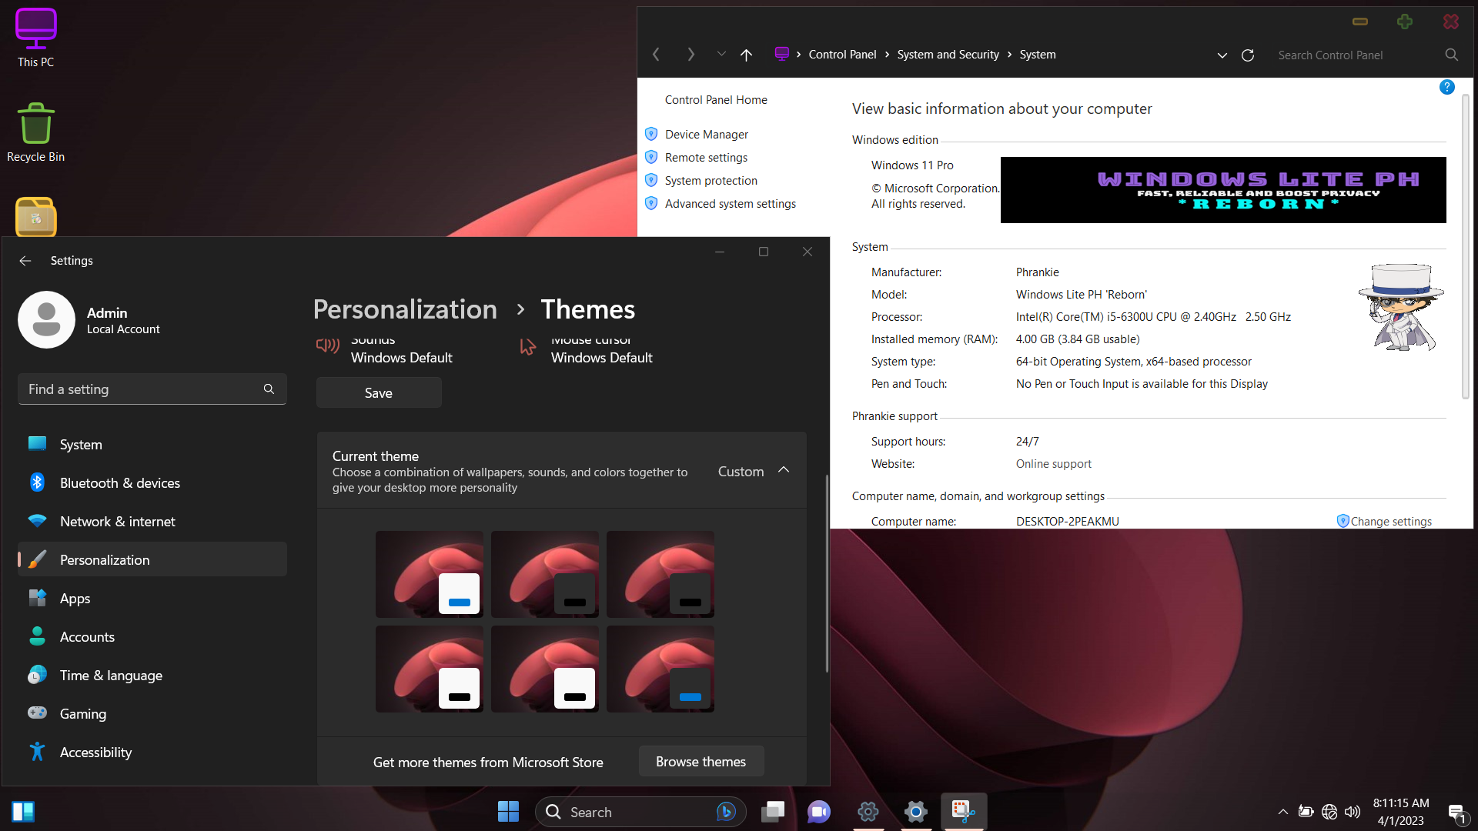
Task: Expand address bar history dropdown
Action: coord(1222,55)
